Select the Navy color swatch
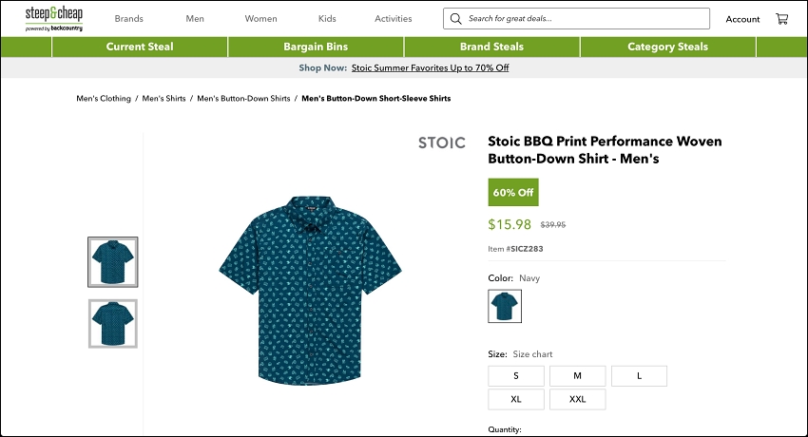808x437 pixels. click(505, 306)
